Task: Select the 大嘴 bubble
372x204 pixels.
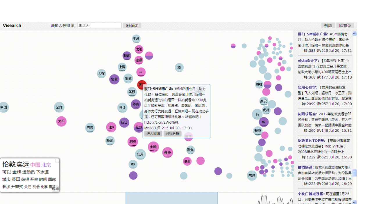Action: 101,74
